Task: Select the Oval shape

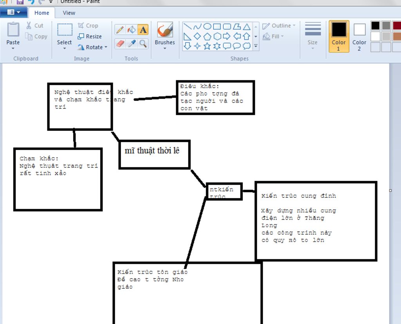Action: click(x=207, y=26)
